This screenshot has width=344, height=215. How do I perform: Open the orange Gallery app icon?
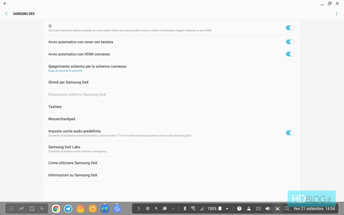click(x=80, y=209)
